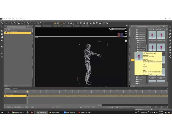Click the Undo arrow in left sidebar
This screenshot has width=172, height=132.
(2, 47)
